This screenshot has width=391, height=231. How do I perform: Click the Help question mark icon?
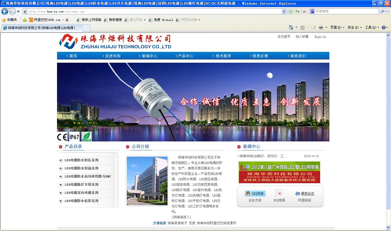tap(383, 27)
